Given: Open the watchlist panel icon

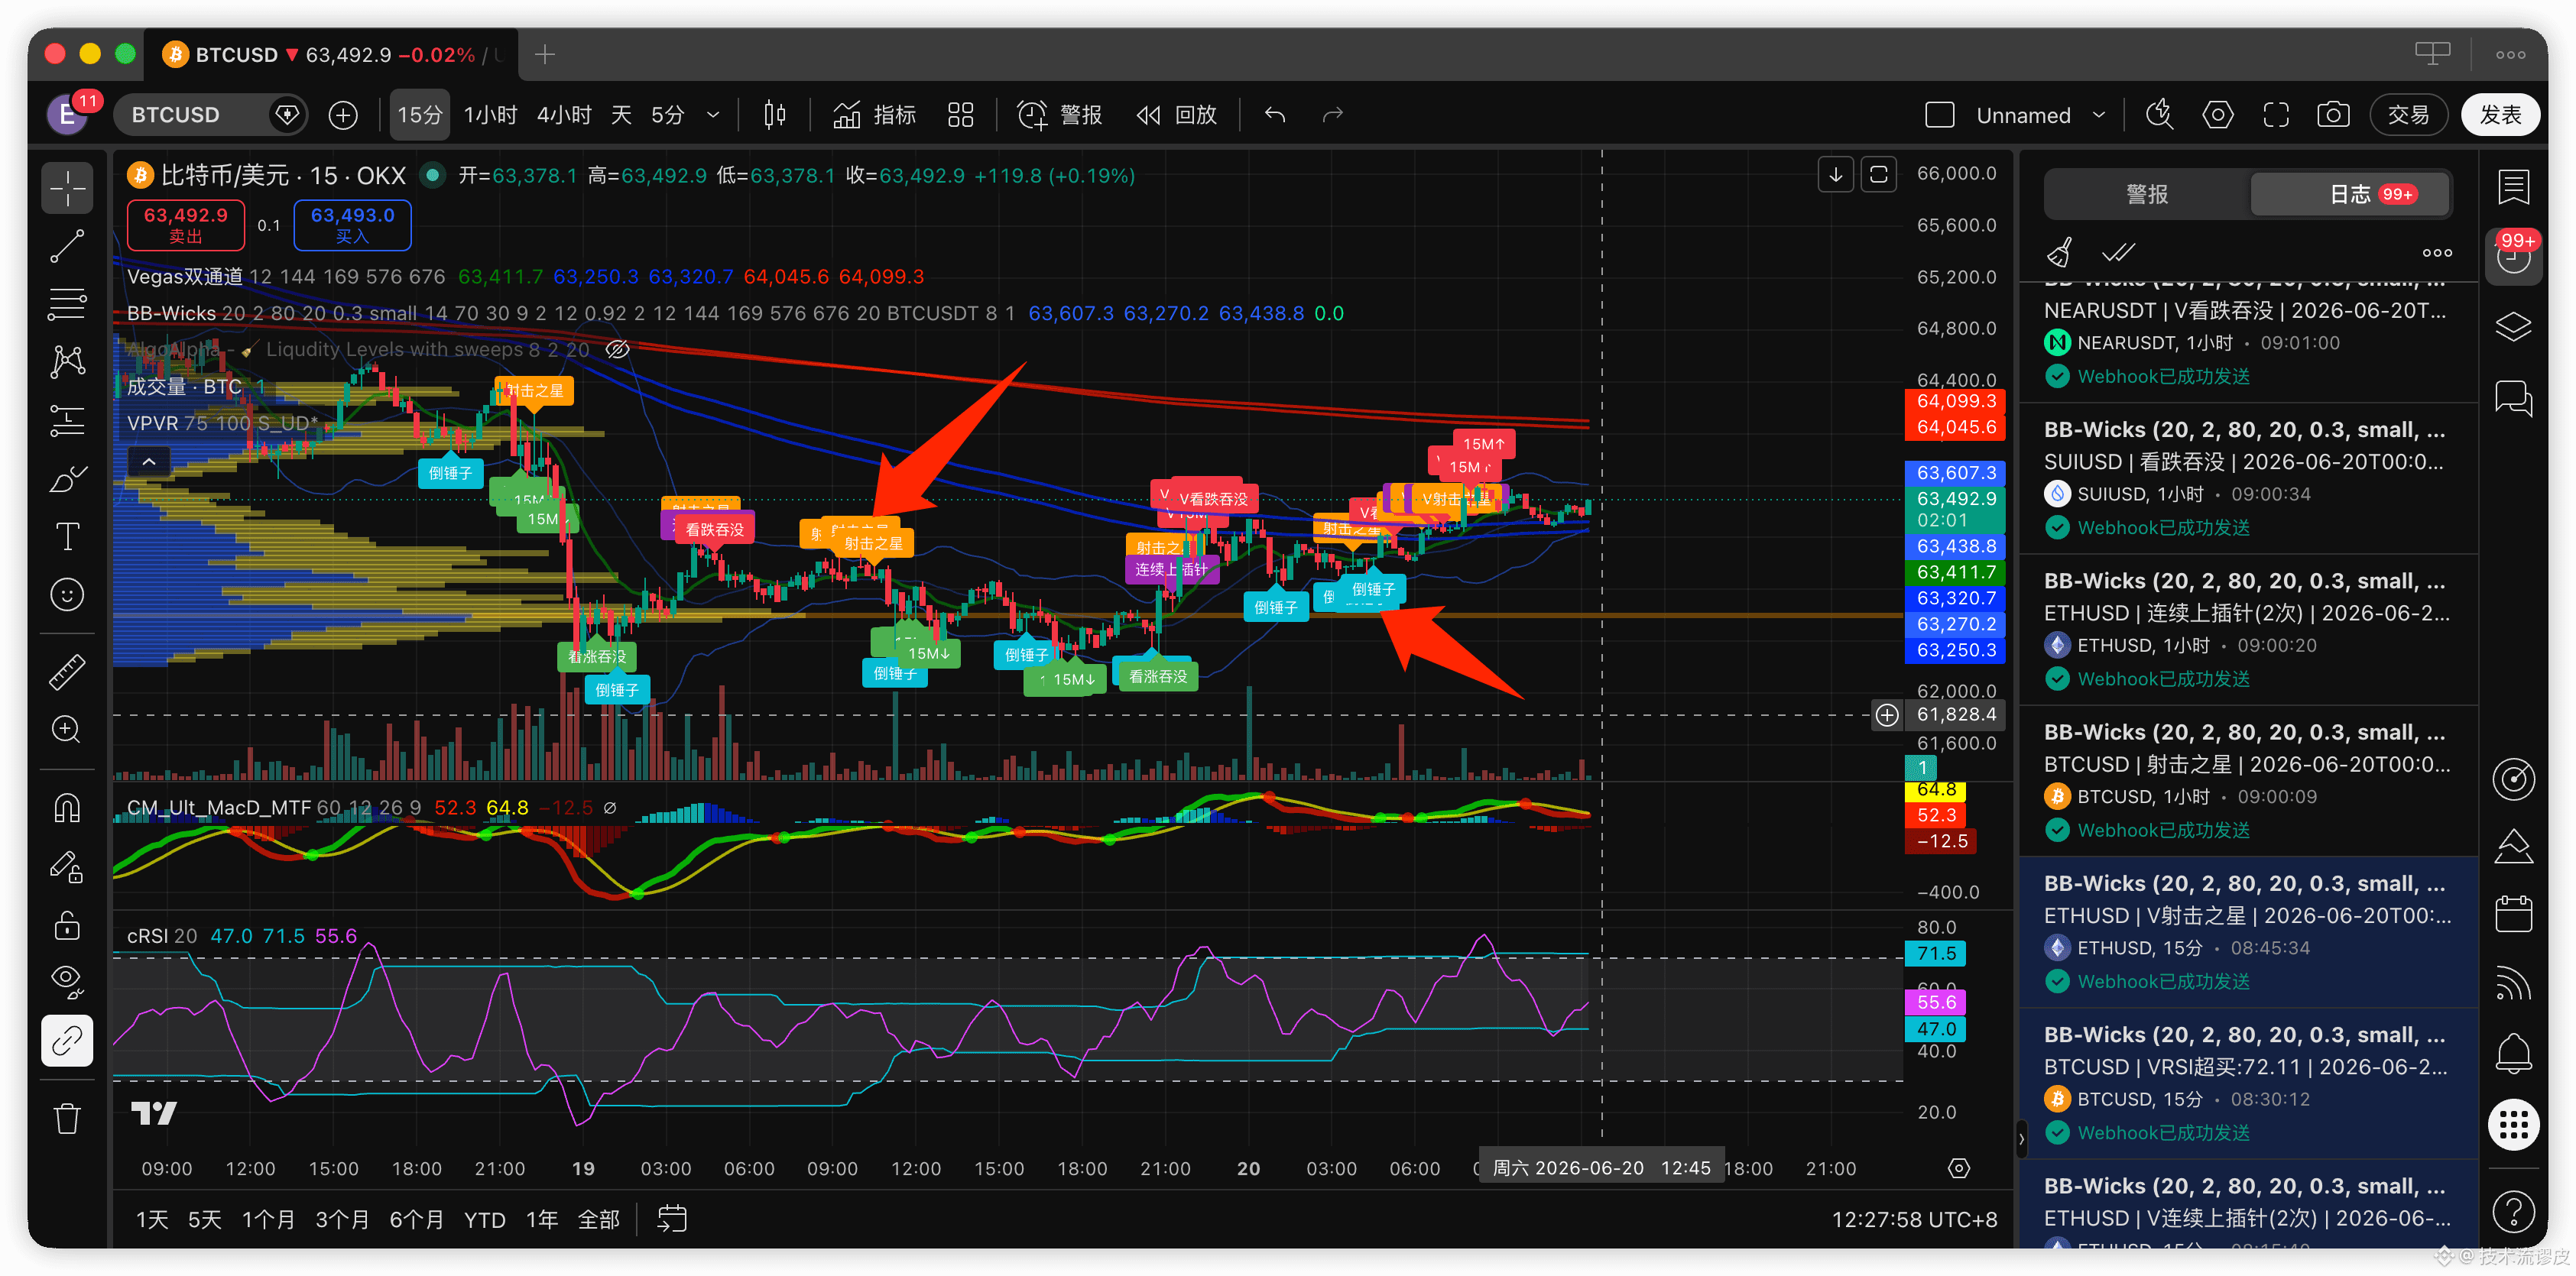Looking at the screenshot, I should (2513, 187).
